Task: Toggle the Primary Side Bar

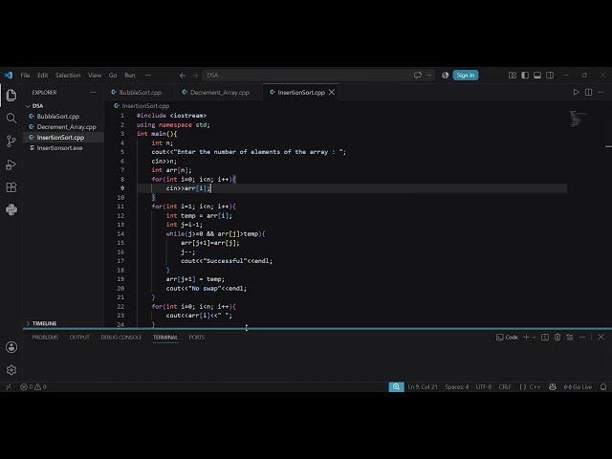Action: (525, 75)
